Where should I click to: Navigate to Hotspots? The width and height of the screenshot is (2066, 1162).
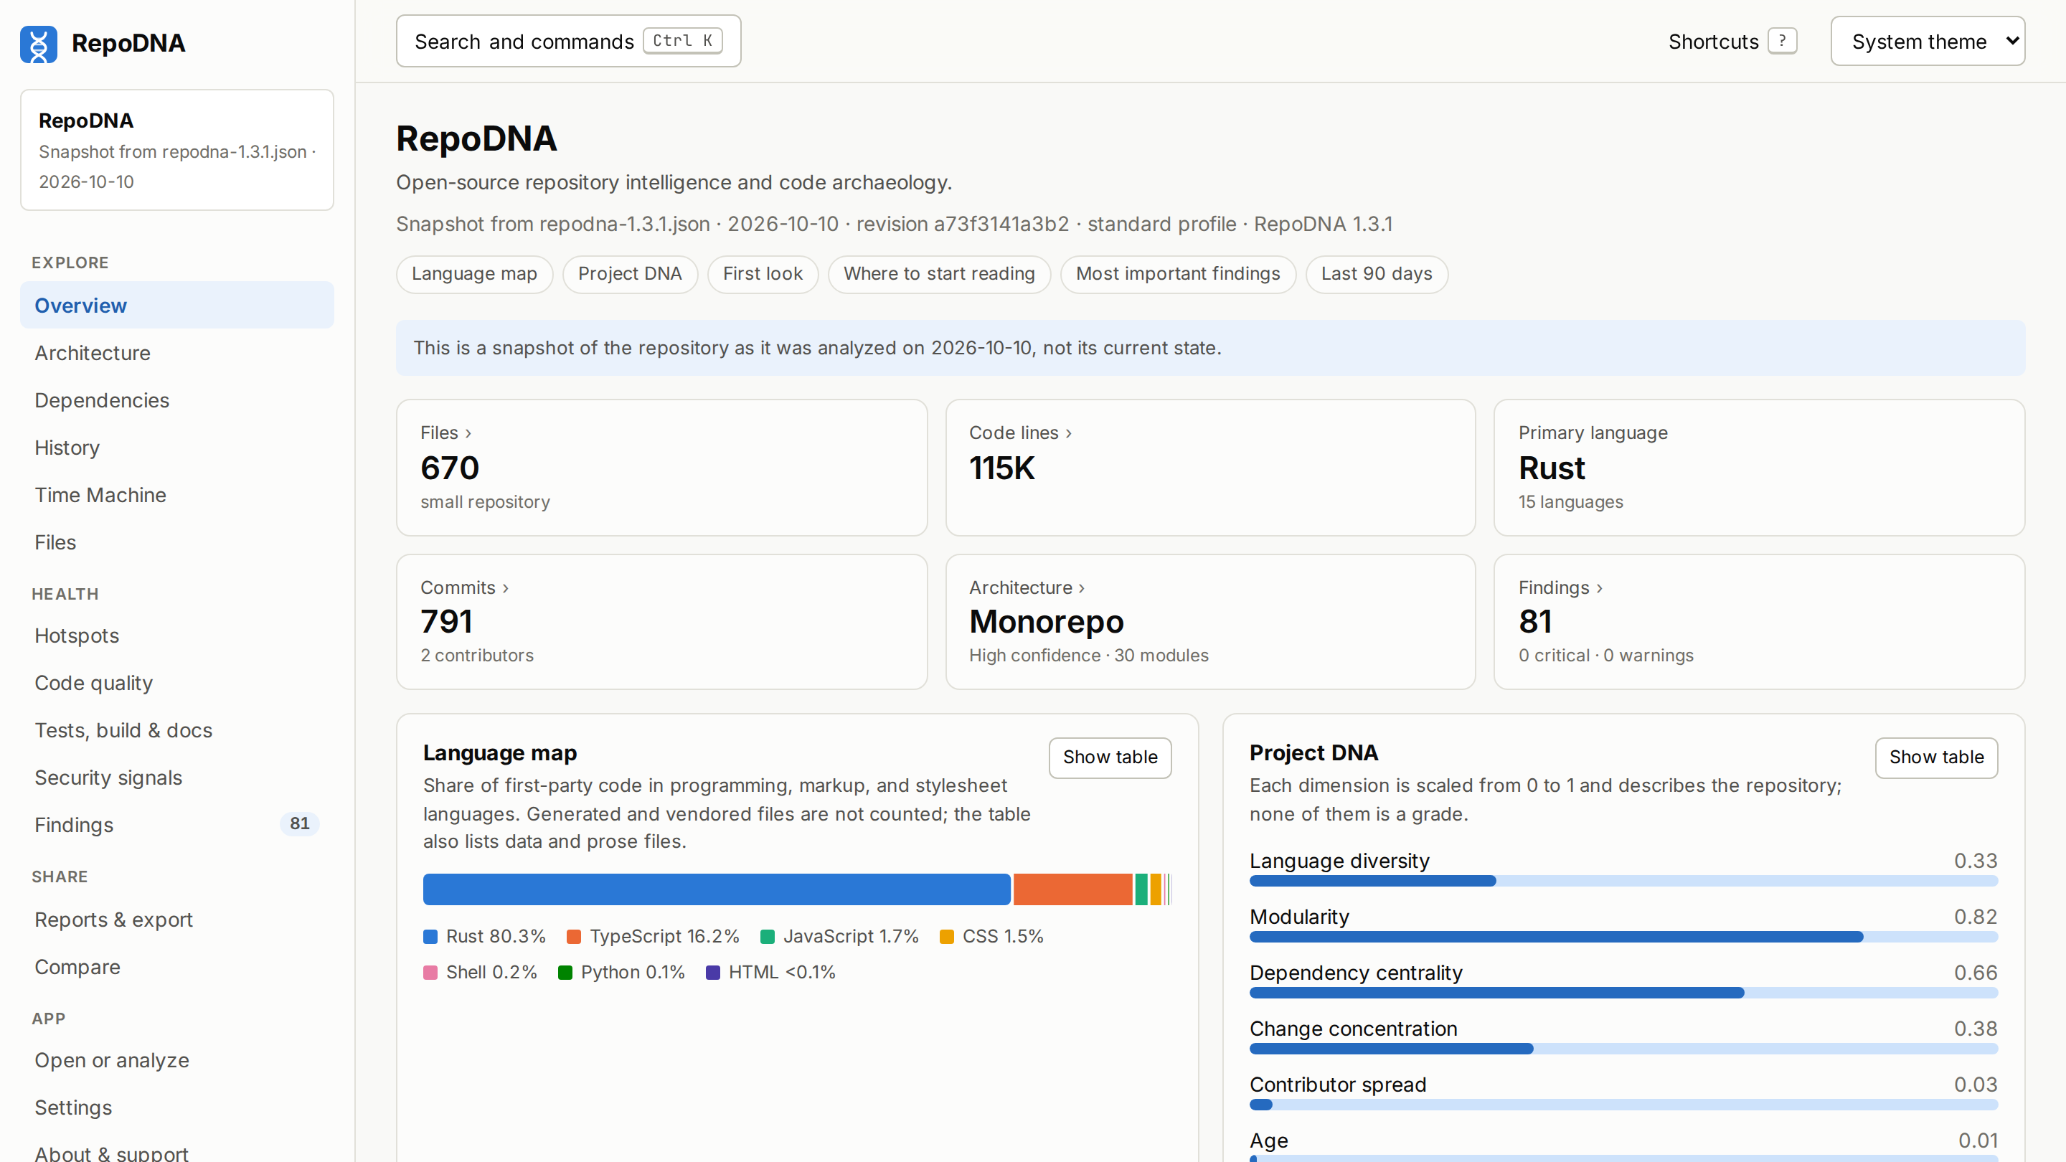[176, 635]
